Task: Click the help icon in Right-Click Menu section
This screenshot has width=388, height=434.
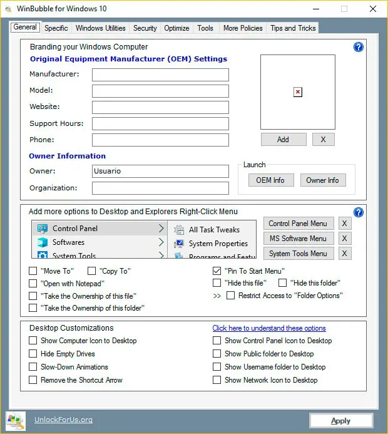Action: (x=359, y=212)
